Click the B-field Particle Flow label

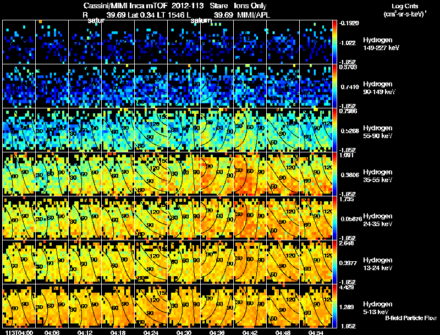[x=411, y=318]
